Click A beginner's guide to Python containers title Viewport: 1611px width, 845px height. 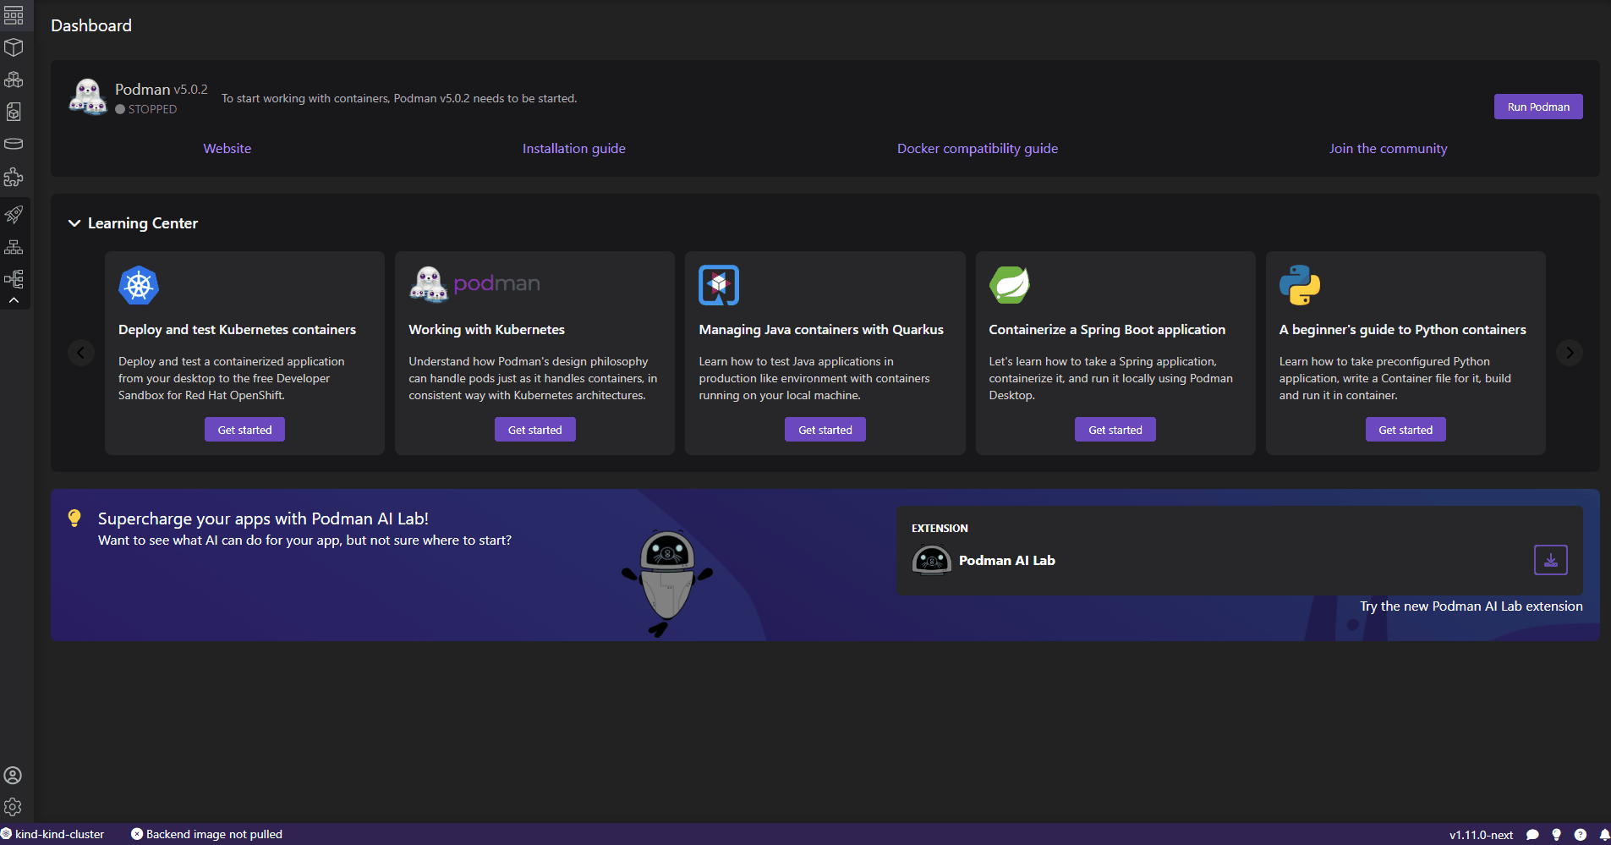[1402, 330]
